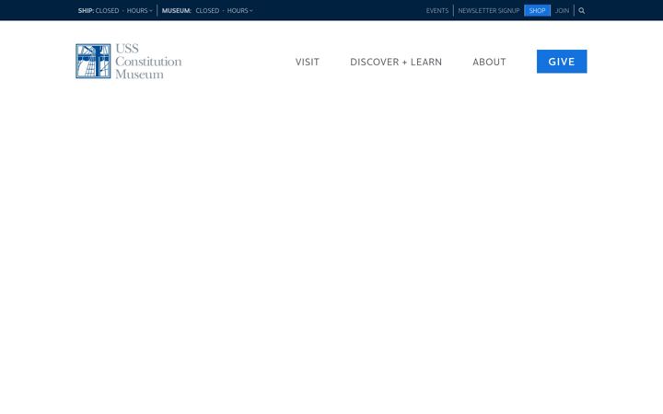The width and height of the screenshot is (663, 414).
Task: Click the 'SHIP:' status text
Action: [x=86, y=10]
